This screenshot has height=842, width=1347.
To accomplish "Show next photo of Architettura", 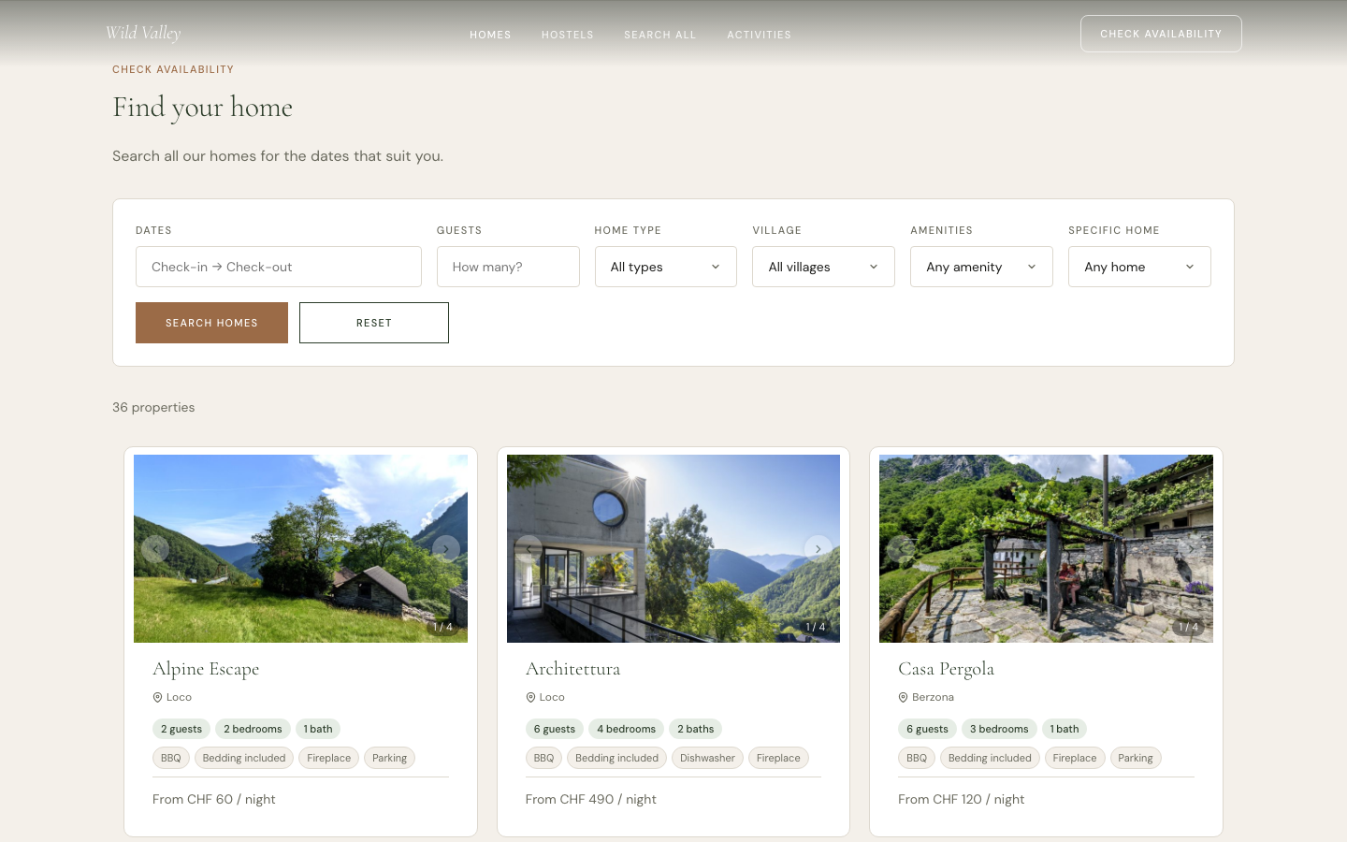I will pyautogui.click(x=818, y=549).
